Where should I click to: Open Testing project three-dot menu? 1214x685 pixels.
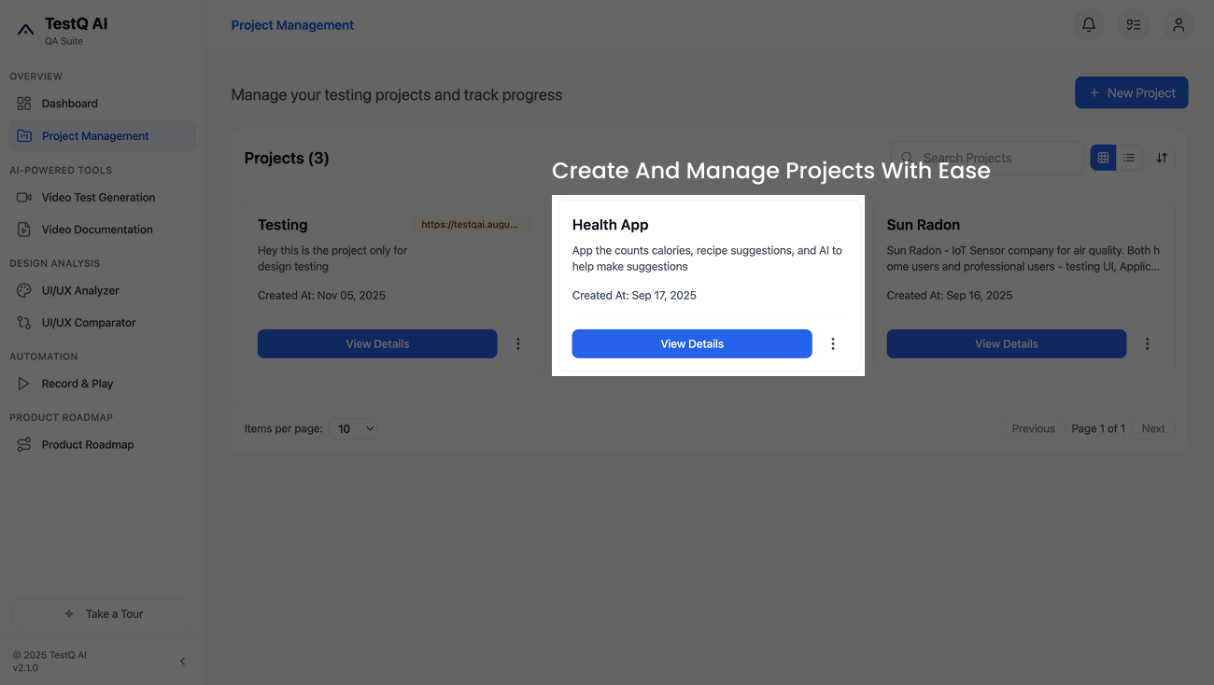(518, 343)
